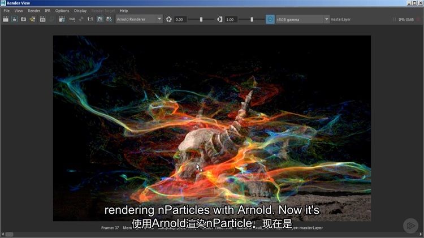
Task: Open the Display menu
Action: pos(80,11)
